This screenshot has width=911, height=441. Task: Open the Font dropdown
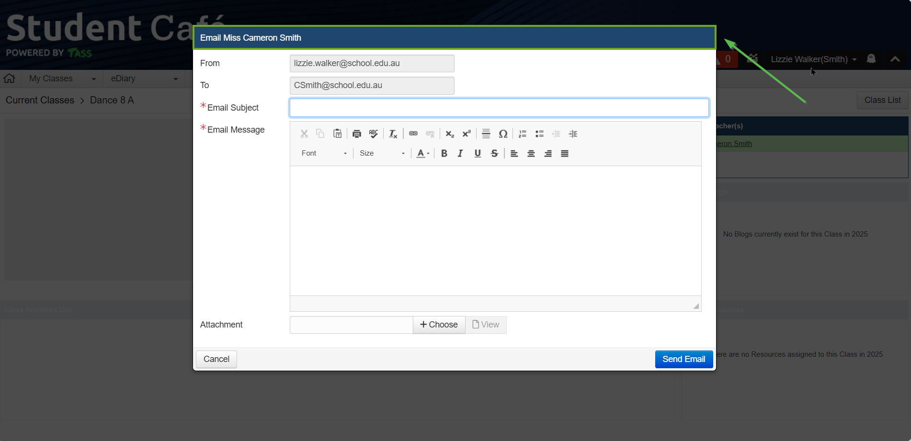(x=324, y=153)
